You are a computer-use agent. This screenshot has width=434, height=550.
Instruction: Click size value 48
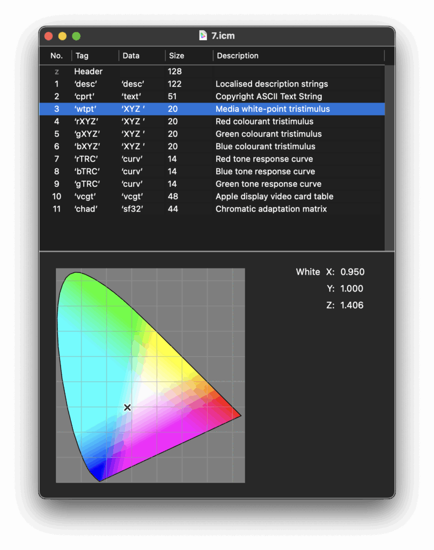click(x=173, y=197)
